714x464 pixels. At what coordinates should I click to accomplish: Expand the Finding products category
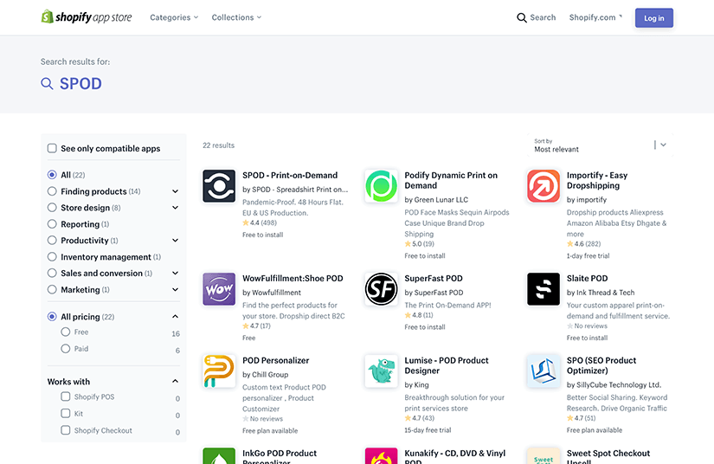click(175, 191)
